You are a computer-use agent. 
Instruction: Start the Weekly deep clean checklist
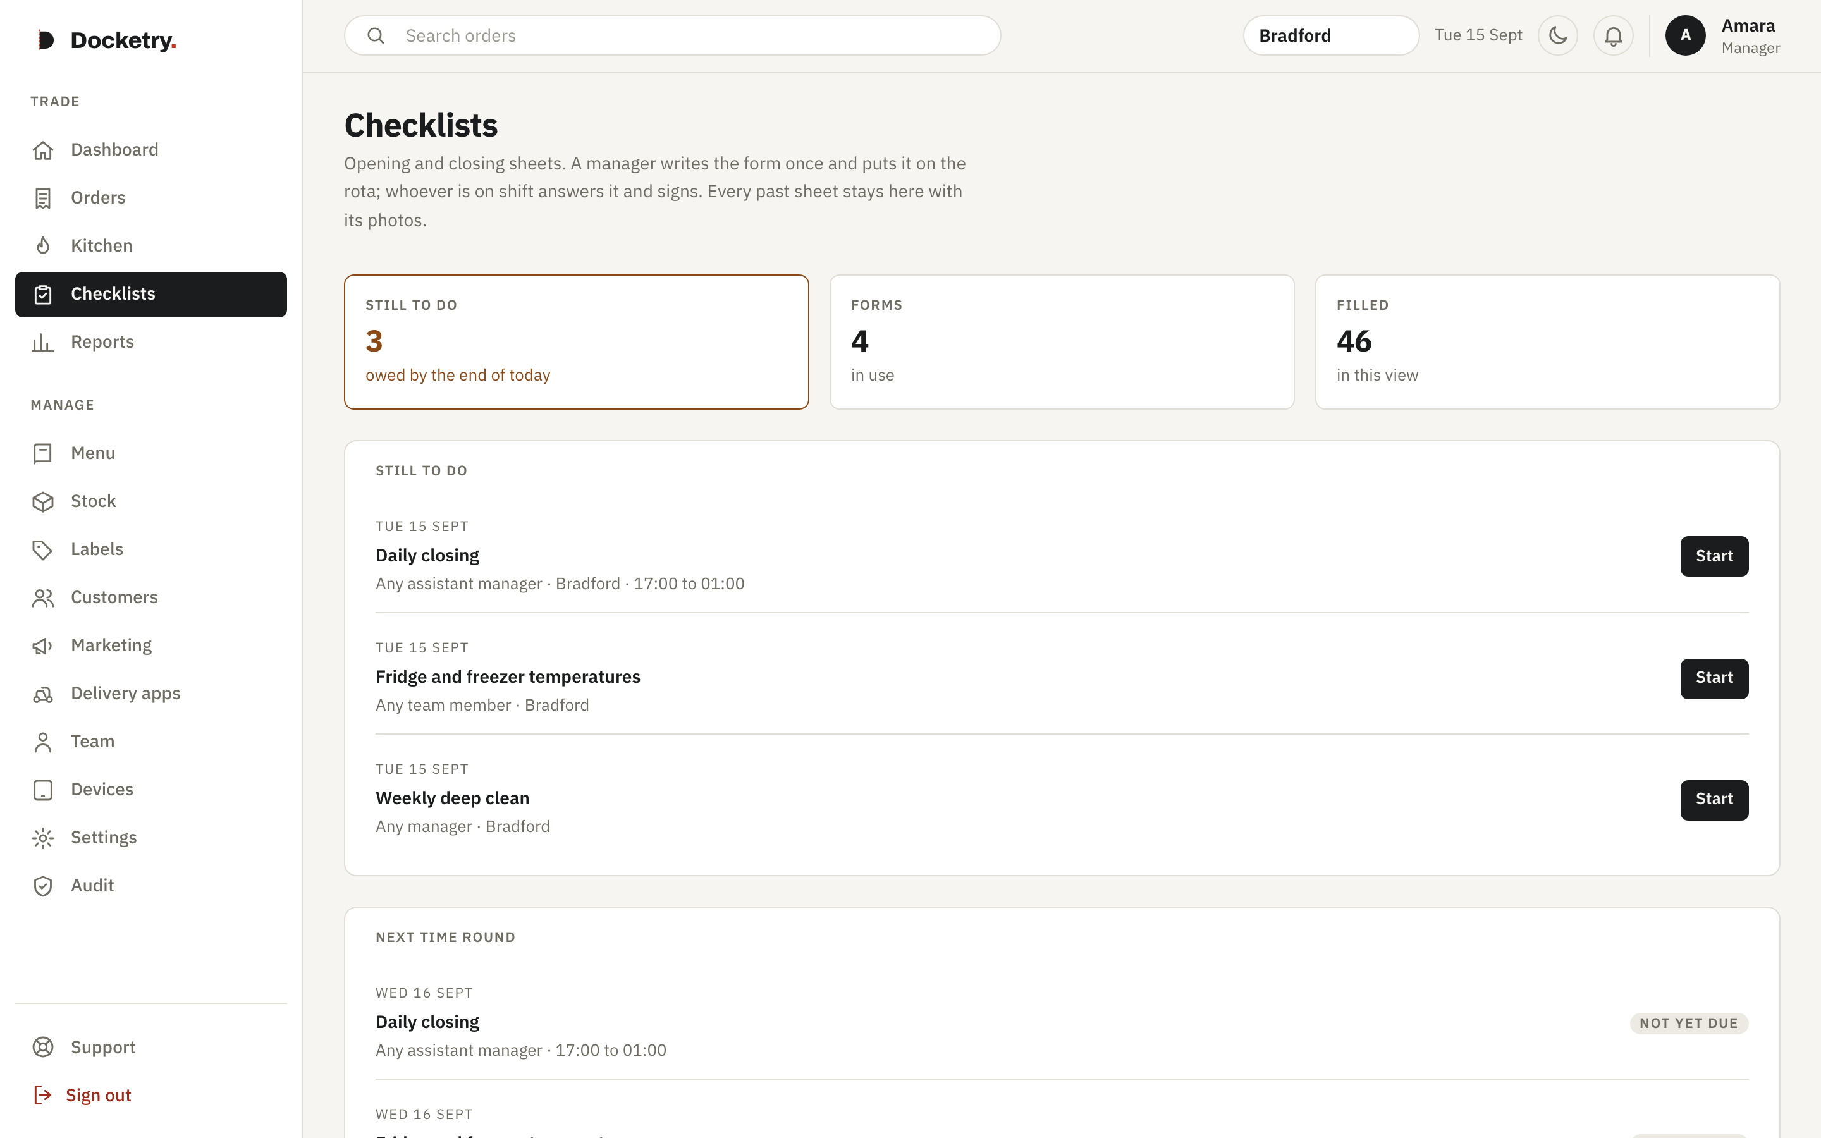[1714, 799]
